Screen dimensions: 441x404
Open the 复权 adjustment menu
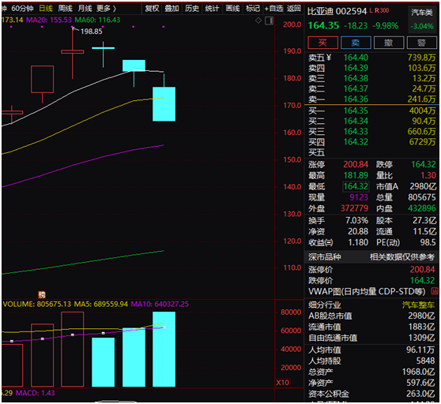153,9
